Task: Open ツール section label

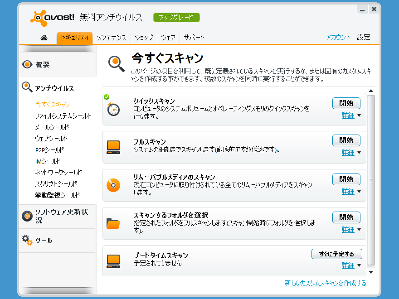Action: [44, 241]
